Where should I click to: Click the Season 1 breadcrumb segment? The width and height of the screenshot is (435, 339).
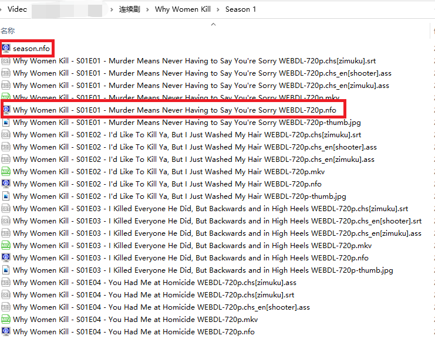pos(241,9)
